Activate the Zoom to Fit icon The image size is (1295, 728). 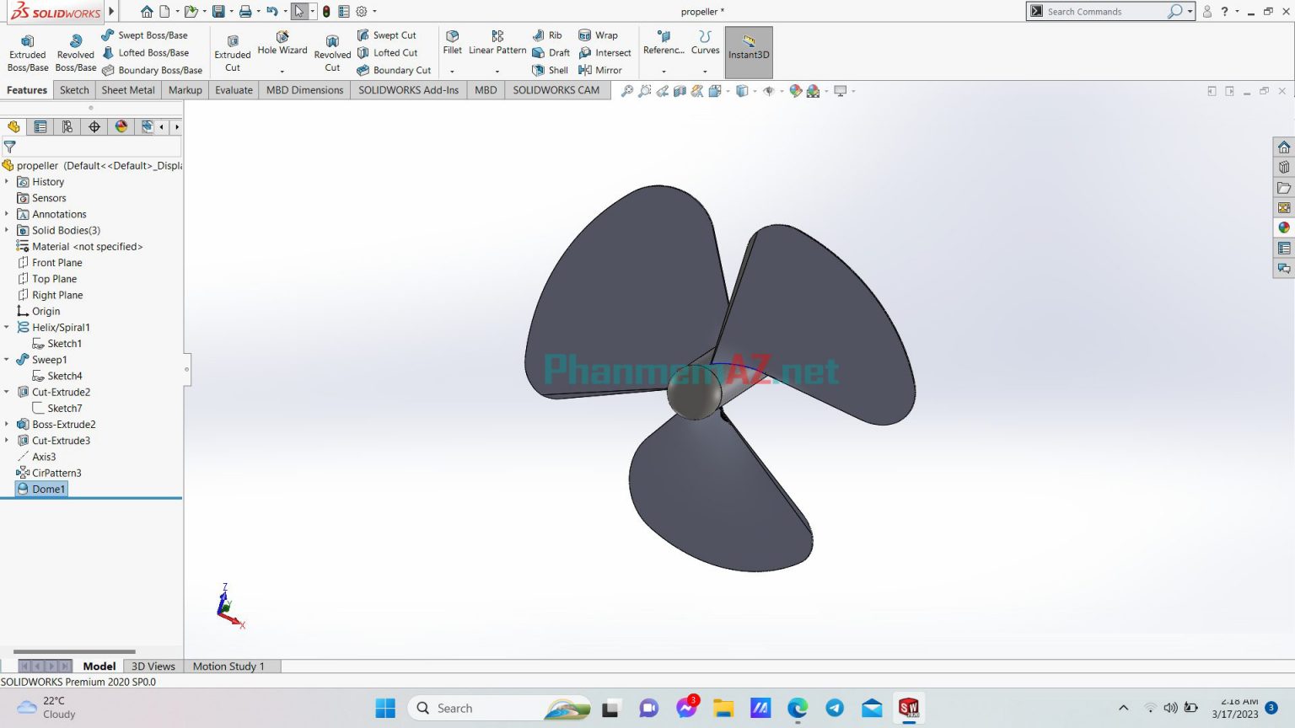tap(627, 90)
